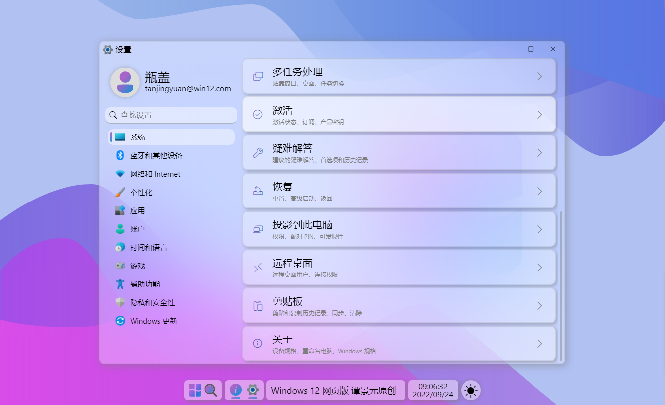Click the person icon beside 账户
665x405 pixels.
point(120,229)
